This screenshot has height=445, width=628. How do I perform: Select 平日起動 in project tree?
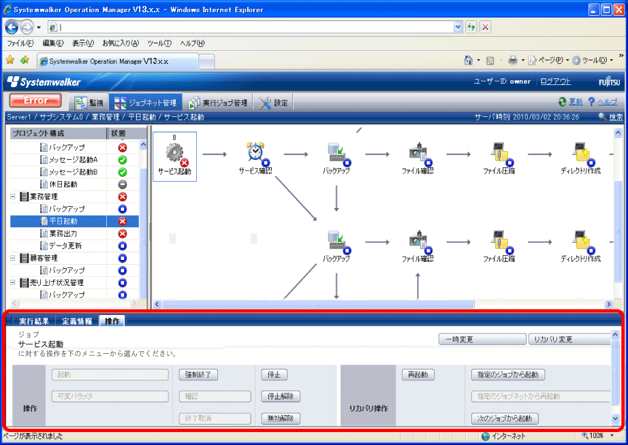tap(63, 221)
